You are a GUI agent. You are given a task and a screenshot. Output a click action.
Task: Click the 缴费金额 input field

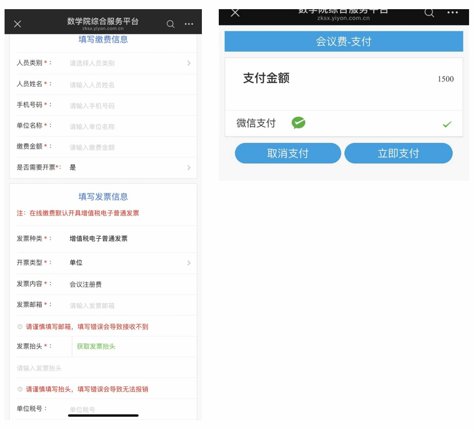coord(128,147)
